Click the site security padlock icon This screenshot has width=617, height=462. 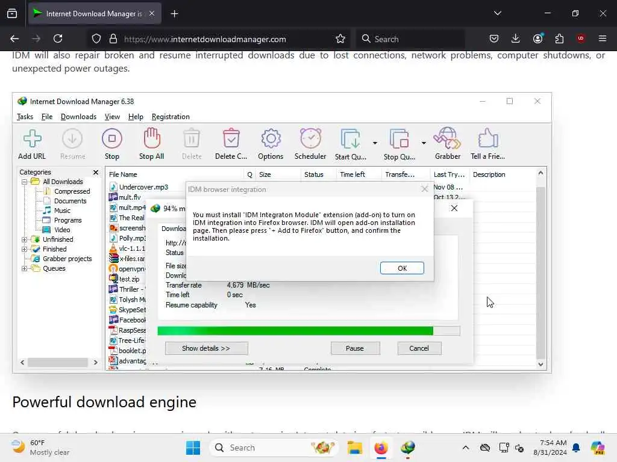[x=113, y=39]
